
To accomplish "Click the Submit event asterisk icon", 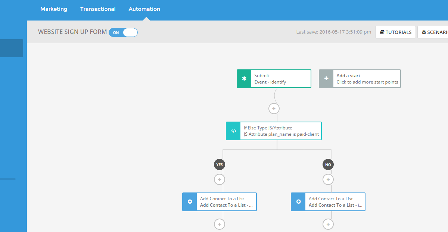I will pyautogui.click(x=244, y=79).
